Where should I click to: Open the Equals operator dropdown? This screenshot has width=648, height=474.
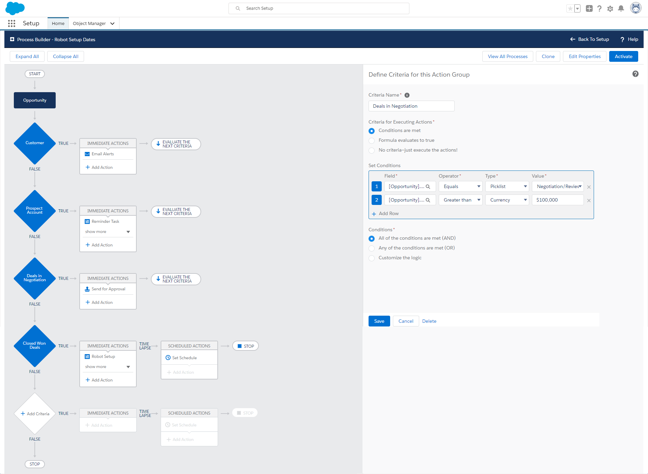click(x=460, y=186)
